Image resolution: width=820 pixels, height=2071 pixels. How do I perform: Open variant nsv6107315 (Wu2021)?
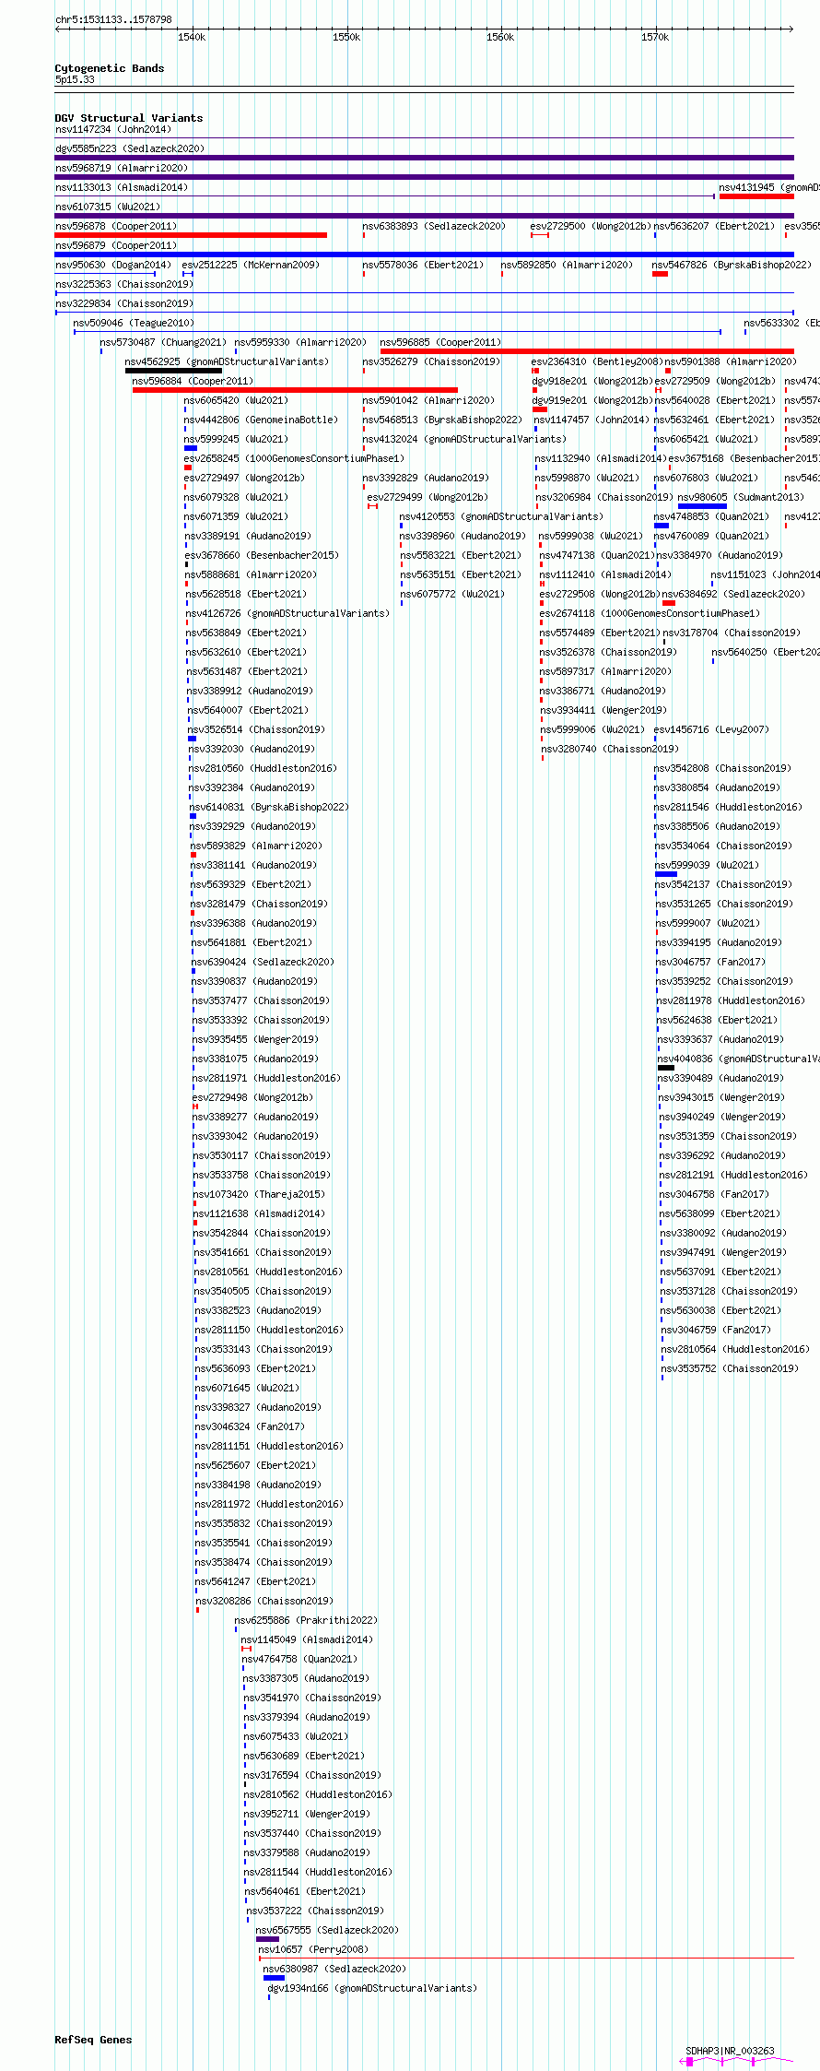coord(108,207)
